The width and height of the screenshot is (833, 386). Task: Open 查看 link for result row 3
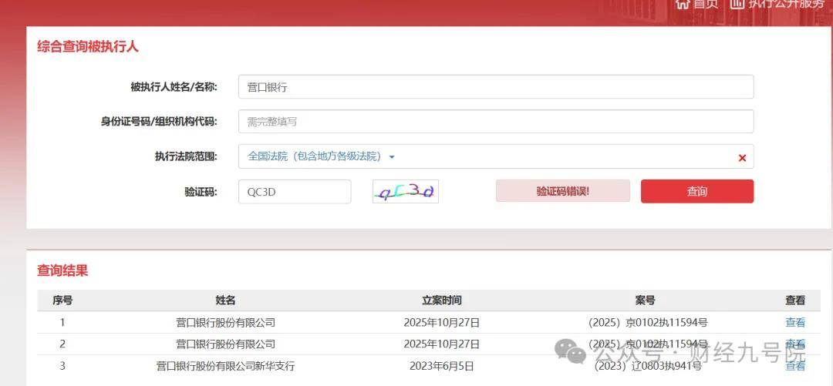[x=794, y=366]
